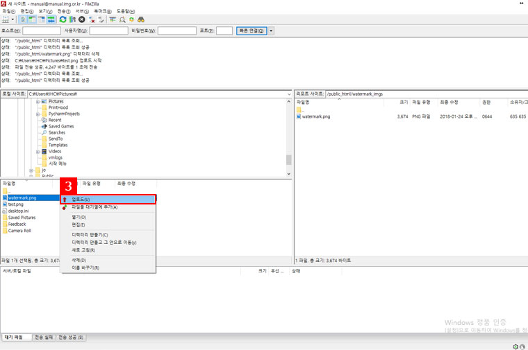Click the local directory tree vertical scrollbar
Screen dimensions: 528x350
click(288, 139)
